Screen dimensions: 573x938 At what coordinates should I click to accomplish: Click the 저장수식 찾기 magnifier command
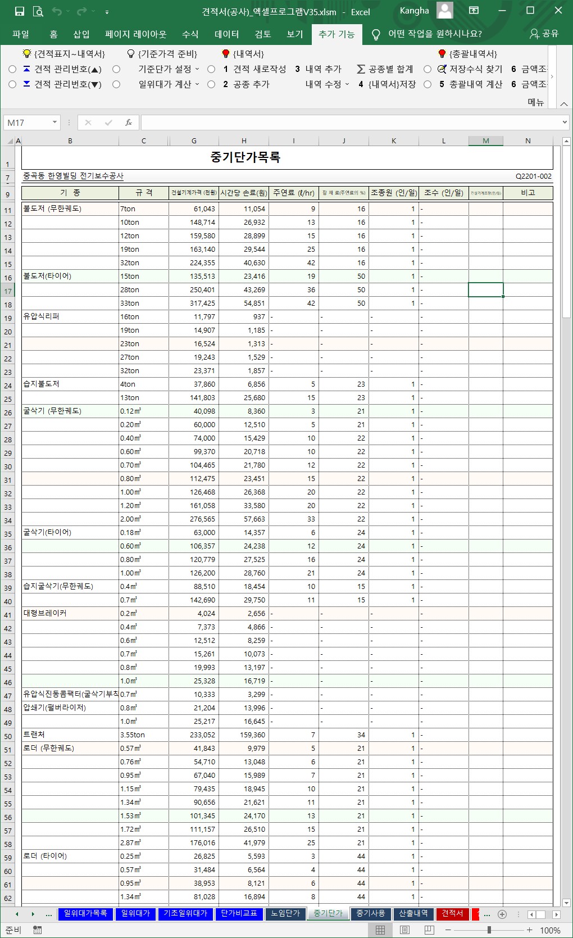point(470,69)
